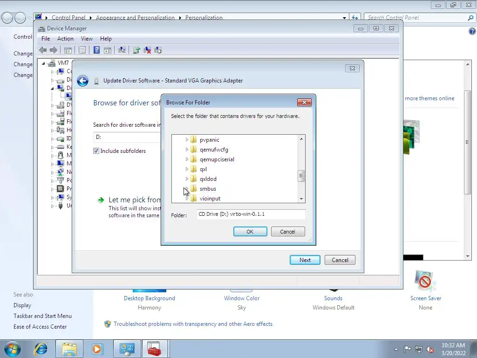The height and width of the screenshot is (358, 477).
Task: Open Internet Explorer from taskbar
Action: (41, 349)
